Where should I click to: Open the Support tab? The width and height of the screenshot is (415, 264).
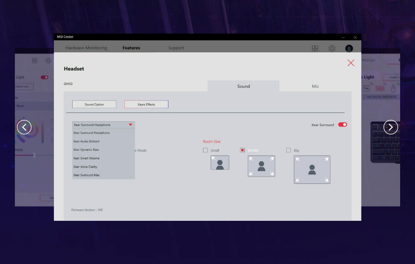176,48
